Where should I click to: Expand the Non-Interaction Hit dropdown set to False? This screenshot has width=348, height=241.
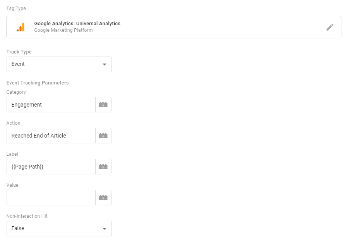(59, 229)
